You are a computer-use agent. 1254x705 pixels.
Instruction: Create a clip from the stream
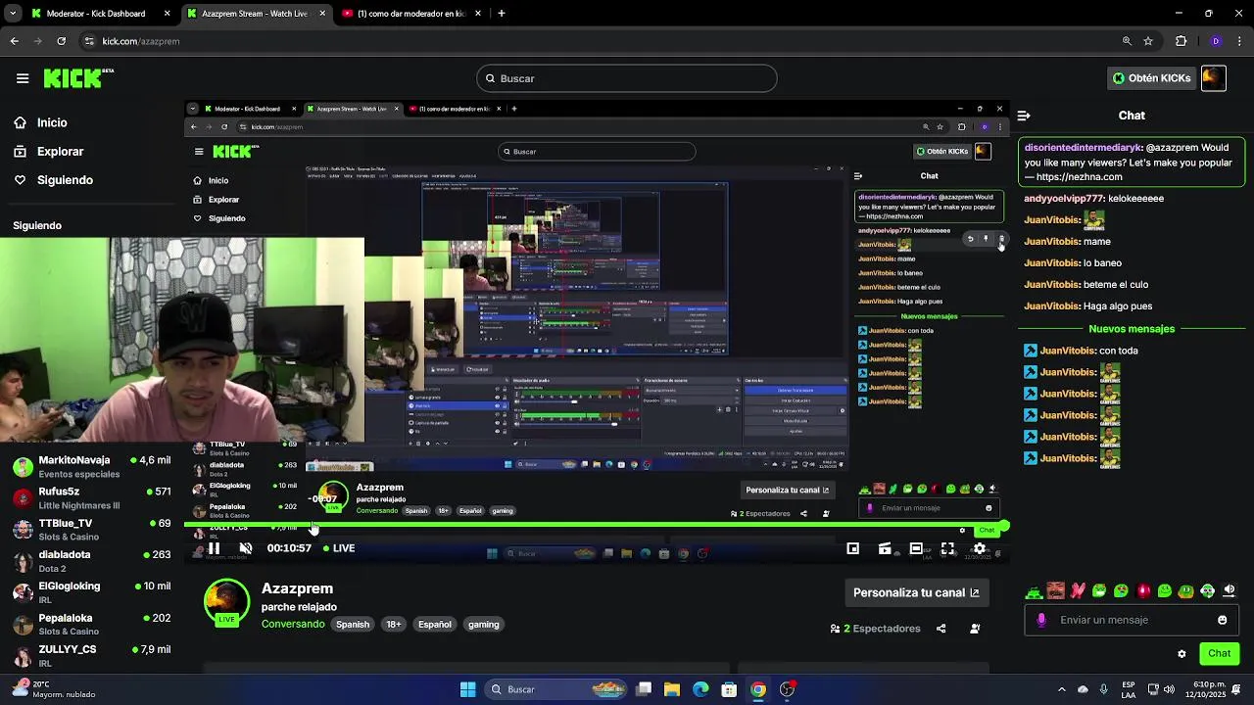tap(885, 548)
